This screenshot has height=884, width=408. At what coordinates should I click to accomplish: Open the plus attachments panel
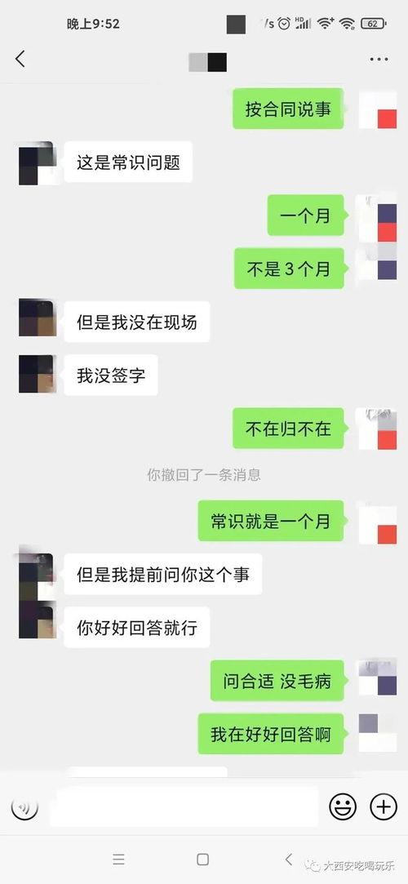point(384,806)
